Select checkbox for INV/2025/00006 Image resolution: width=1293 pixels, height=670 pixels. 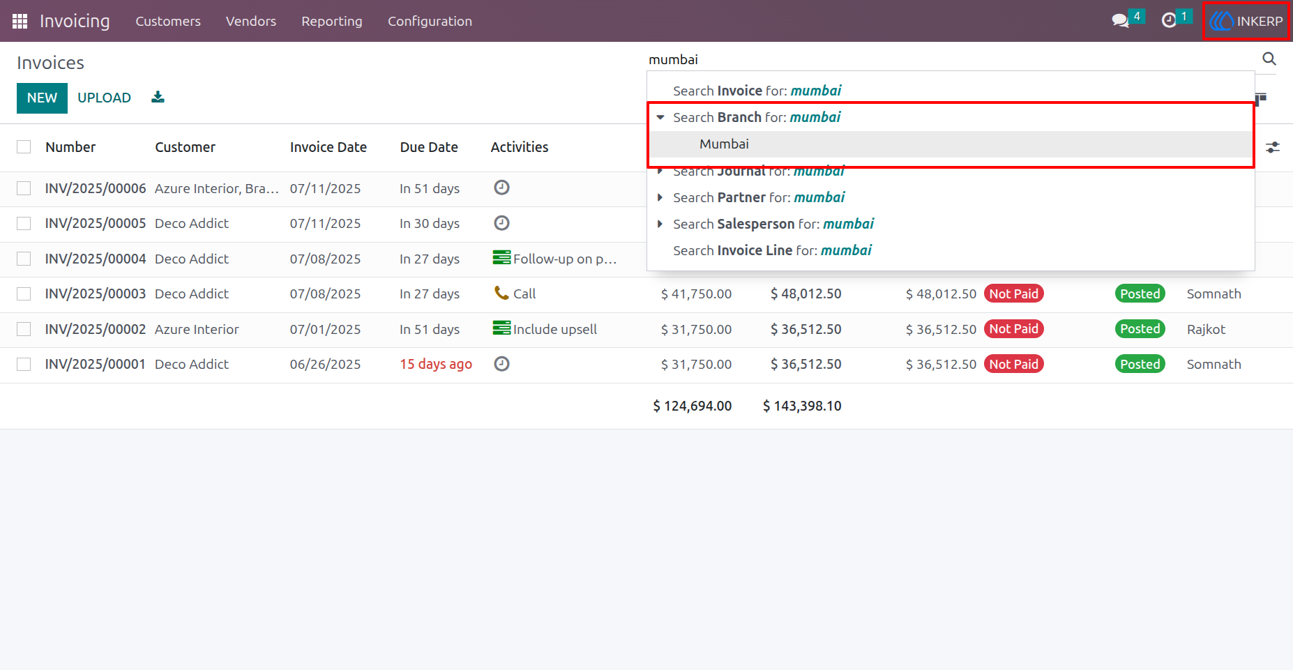(x=24, y=188)
